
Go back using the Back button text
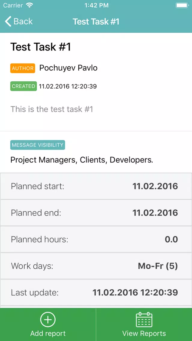23,22
